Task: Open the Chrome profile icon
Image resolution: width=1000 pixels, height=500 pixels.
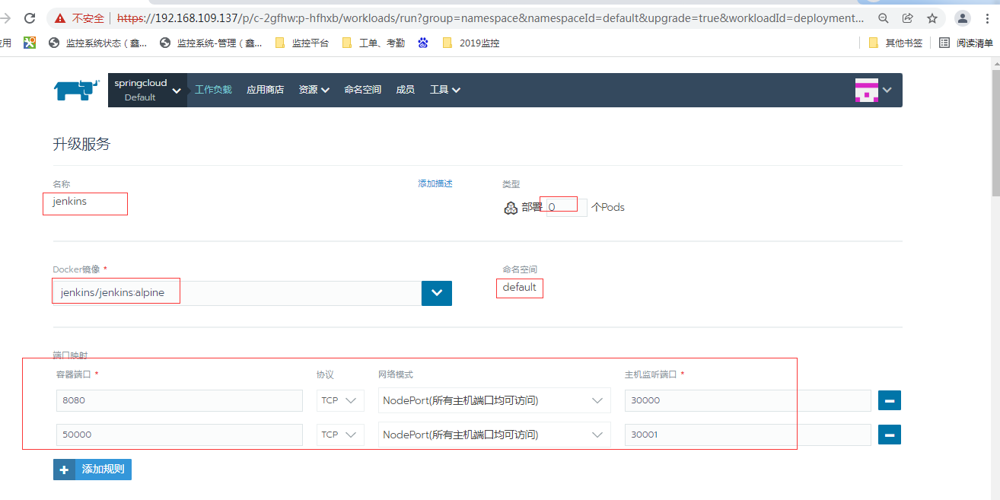Action: (x=963, y=18)
